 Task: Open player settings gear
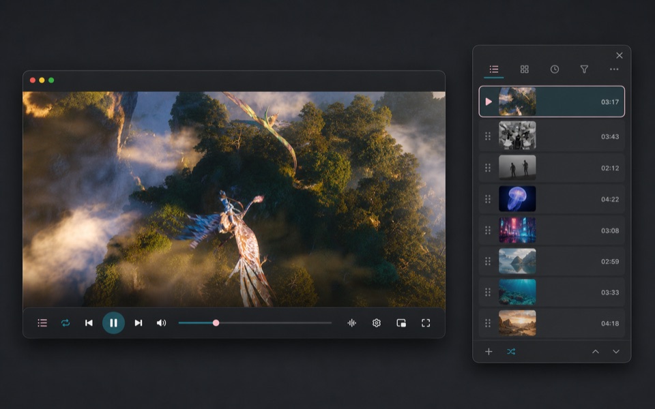pyautogui.click(x=377, y=322)
